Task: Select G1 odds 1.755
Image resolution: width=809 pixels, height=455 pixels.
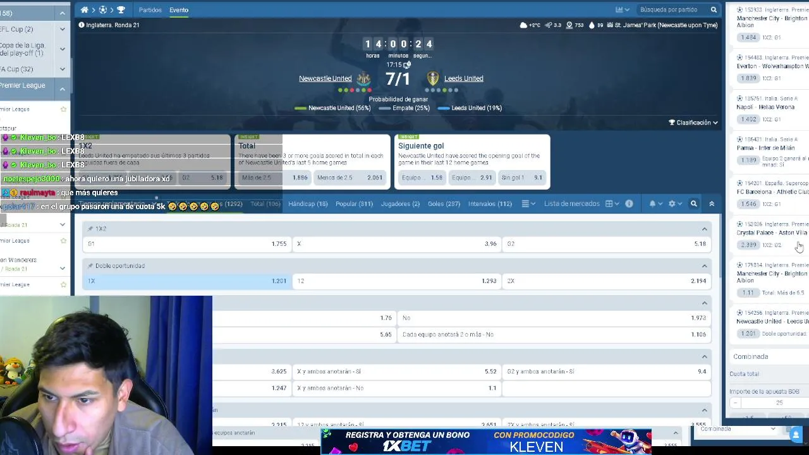Action: pos(187,244)
